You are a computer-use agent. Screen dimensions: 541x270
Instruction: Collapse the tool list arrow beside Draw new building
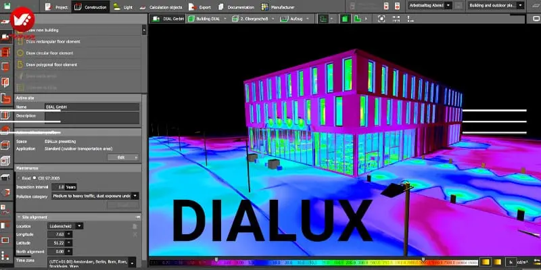[x=144, y=30]
